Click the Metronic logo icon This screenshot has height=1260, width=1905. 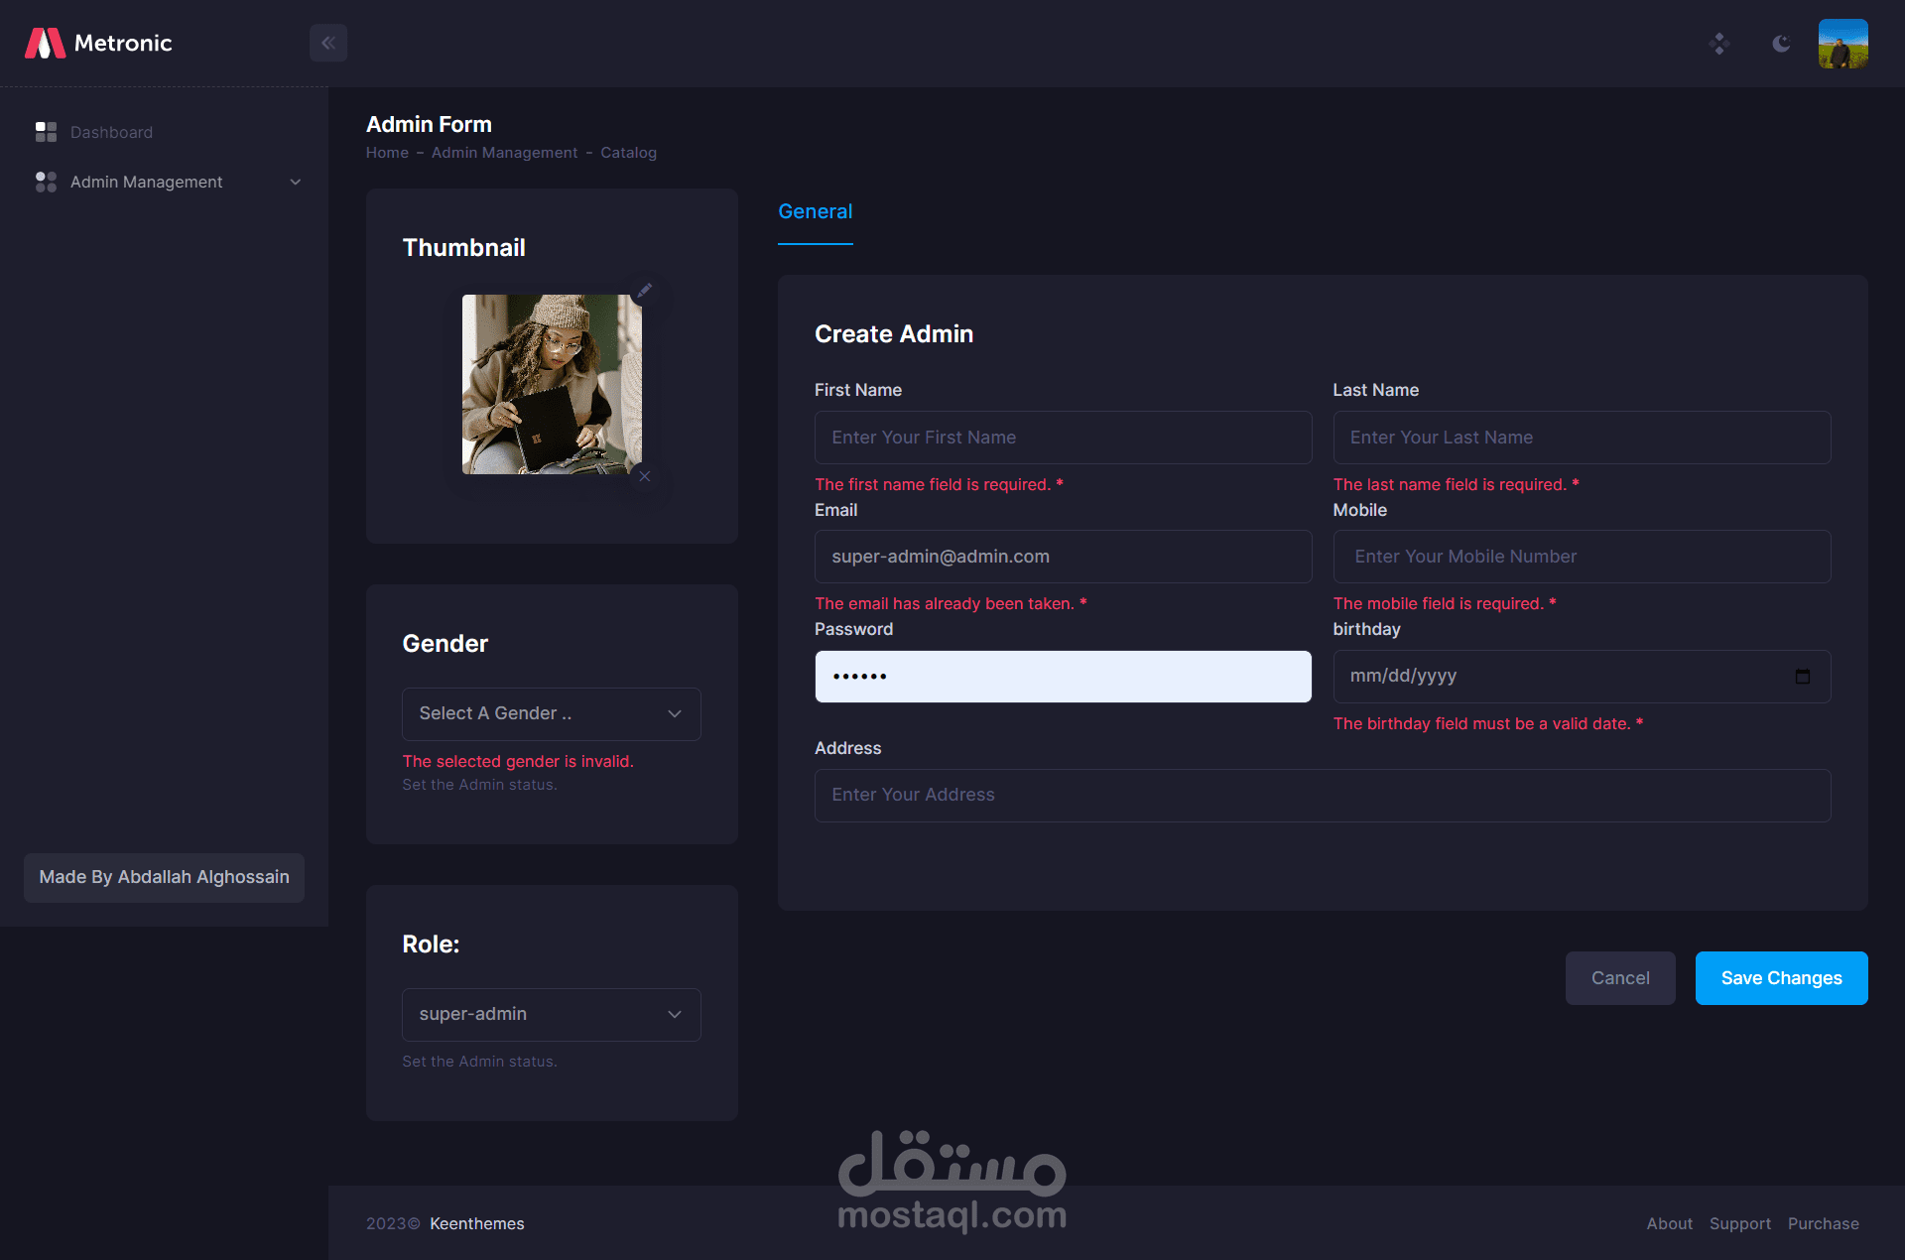click(45, 43)
